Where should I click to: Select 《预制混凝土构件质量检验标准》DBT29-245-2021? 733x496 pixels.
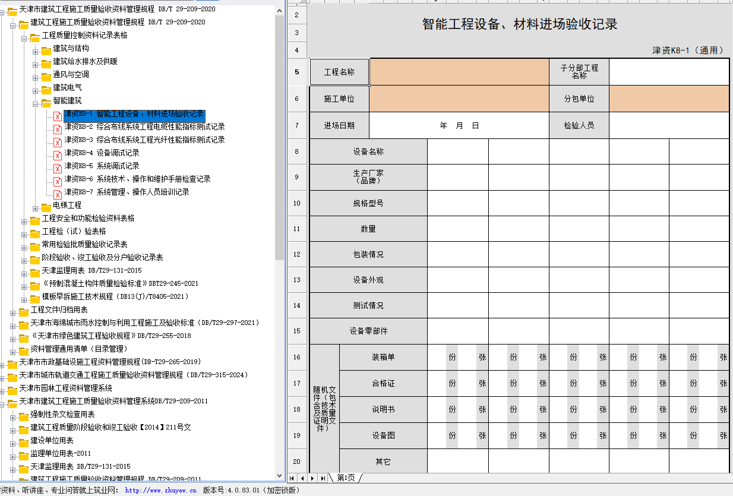pos(121,283)
